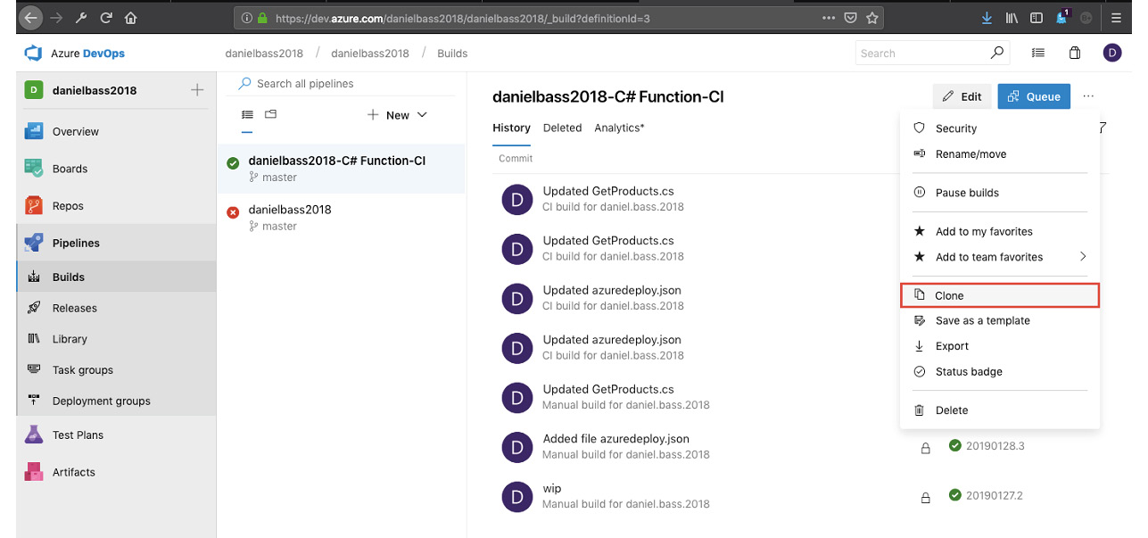Screen dimensions: 1148x538
Task: Switch to list view icon in pipelines panel
Action: [x=247, y=115]
